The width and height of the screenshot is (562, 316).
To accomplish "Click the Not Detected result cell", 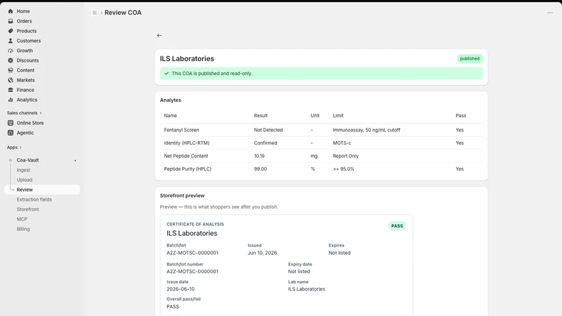I will [x=268, y=130].
